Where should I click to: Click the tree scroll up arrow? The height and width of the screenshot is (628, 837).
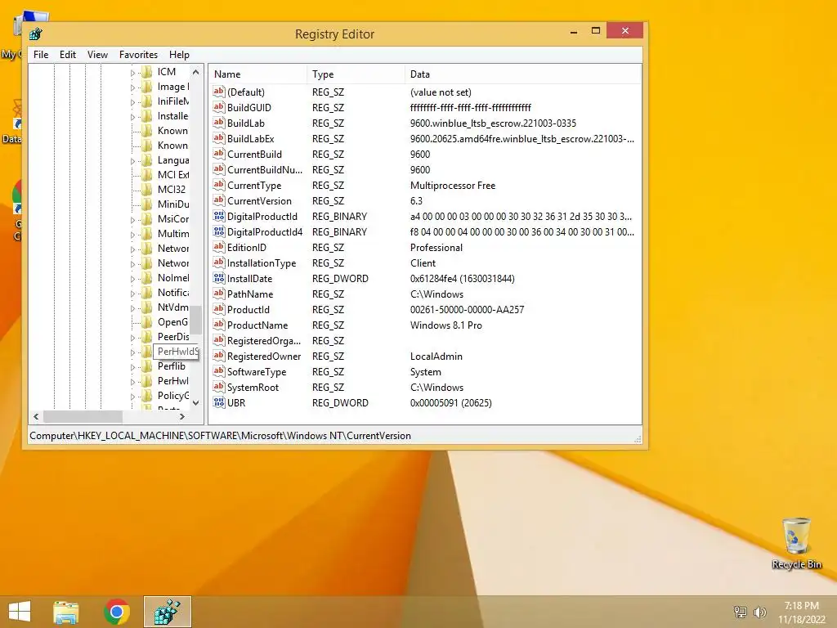coord(195,72)
